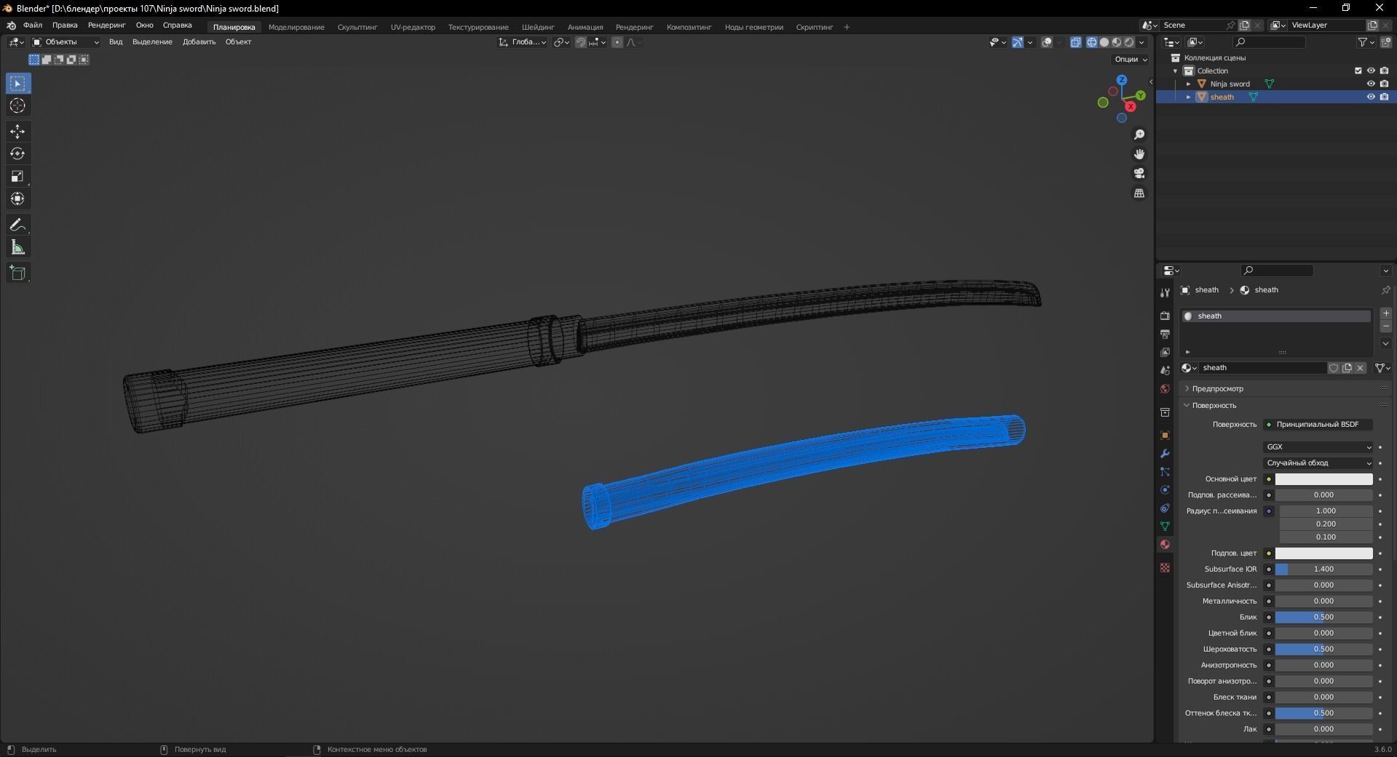Viewport: 1397px width, 757px height.
Task: Activate the Transform tool
Action: (17, 199)
